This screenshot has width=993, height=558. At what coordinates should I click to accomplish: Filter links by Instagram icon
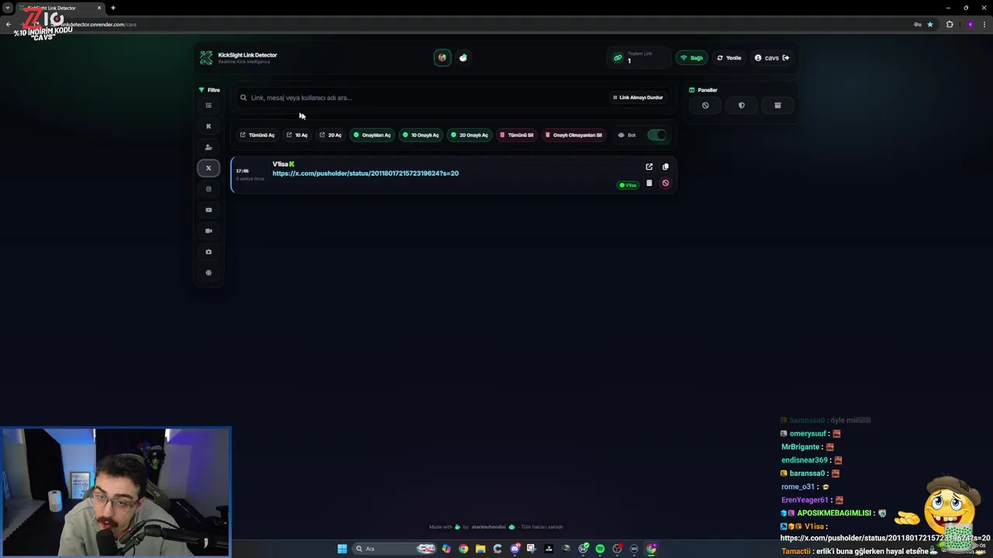click(x=208, y=189)
